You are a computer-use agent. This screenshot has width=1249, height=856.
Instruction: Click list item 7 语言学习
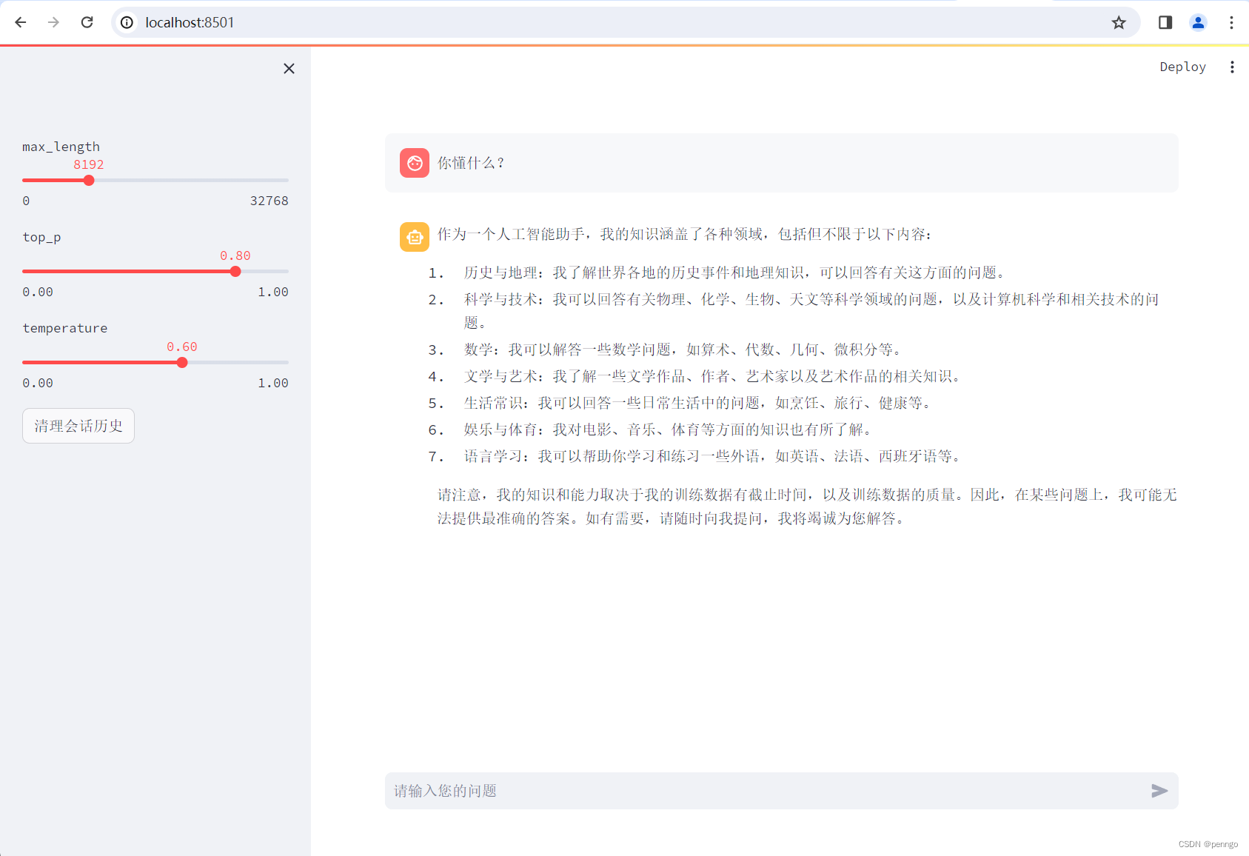[712, 456]
